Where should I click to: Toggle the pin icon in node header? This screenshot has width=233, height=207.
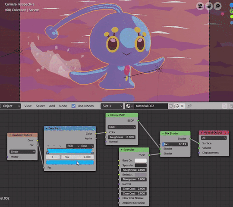tap(189, 106)
